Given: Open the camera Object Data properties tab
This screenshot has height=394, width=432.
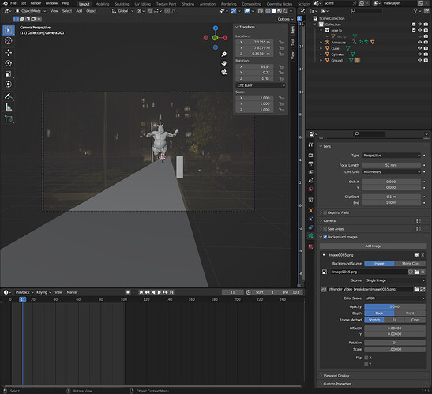Looking at the screenshot, I should 311,236.
